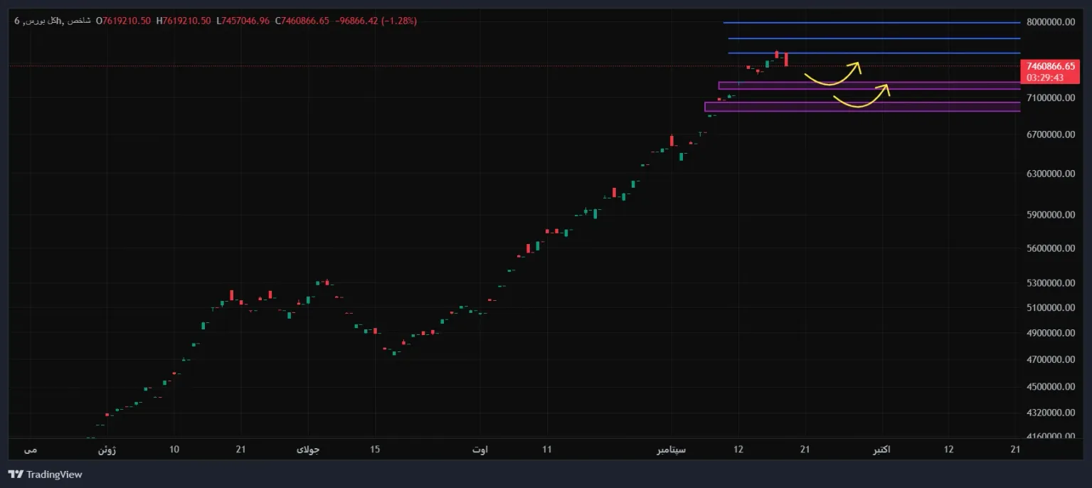Click the اکتبر label on time axis
The image size is (1092, 488).
pyautogui.click(x=882, y=450)
